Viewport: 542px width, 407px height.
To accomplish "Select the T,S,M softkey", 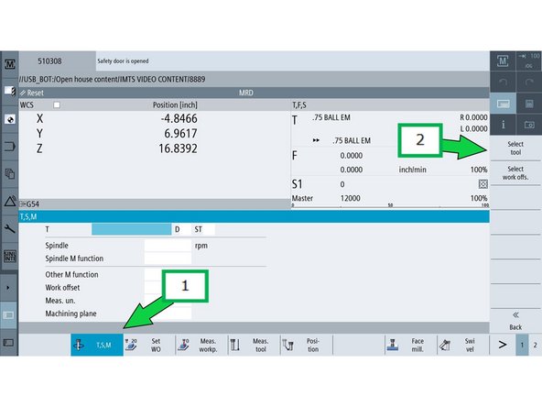I will (97, 345).
